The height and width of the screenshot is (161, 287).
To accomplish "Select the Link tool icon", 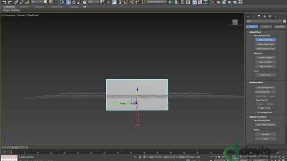I will [16, 2].
